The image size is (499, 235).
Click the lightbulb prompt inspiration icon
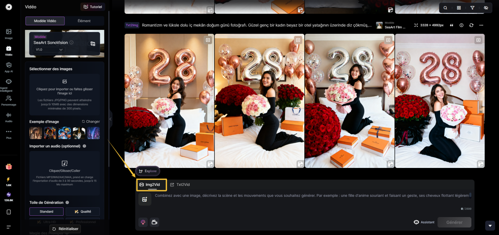[143, 222]
